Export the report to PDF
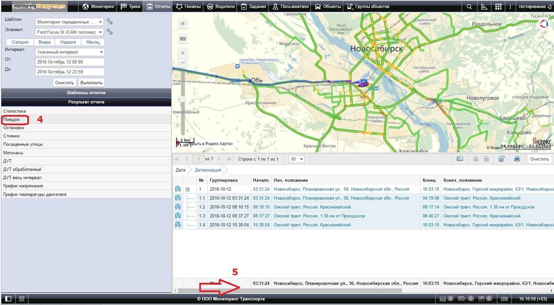Image resolution: width=554 pixels, height=305 pixels. [475, 159]
